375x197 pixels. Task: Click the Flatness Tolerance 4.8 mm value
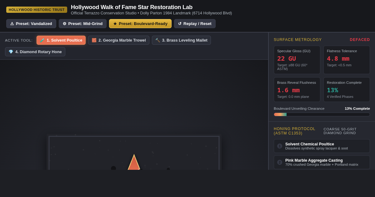338,58
